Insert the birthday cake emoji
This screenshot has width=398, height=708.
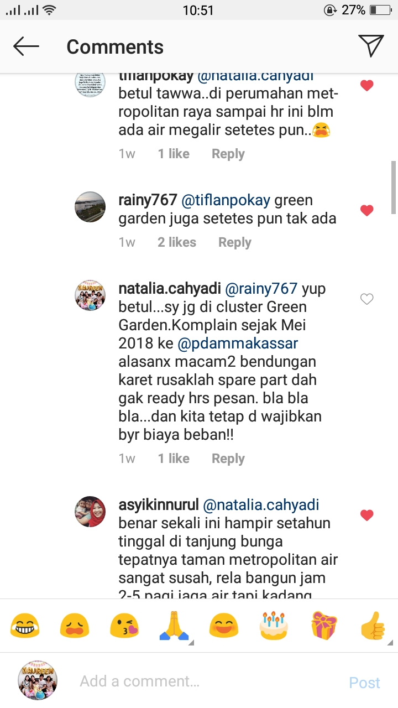click(x=273, y=626)
